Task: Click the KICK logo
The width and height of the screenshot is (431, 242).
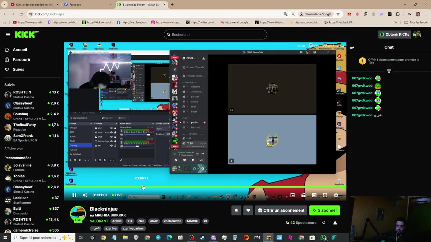Action: (27, 34)
